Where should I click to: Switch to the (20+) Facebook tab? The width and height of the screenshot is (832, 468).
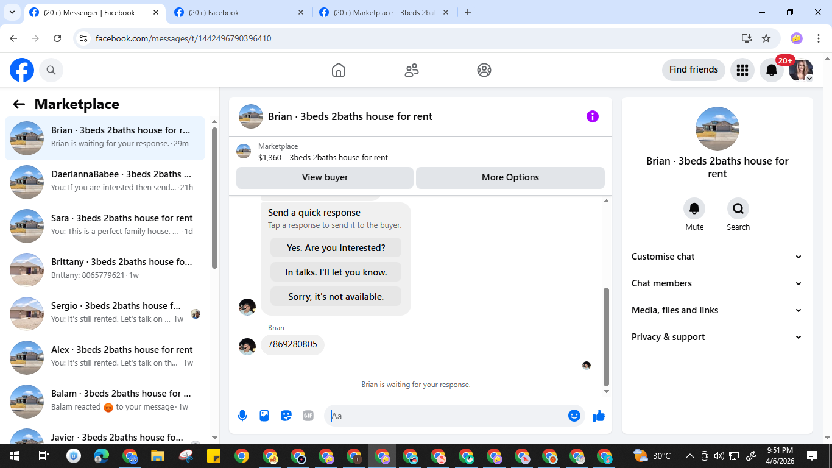pos(239,12)
